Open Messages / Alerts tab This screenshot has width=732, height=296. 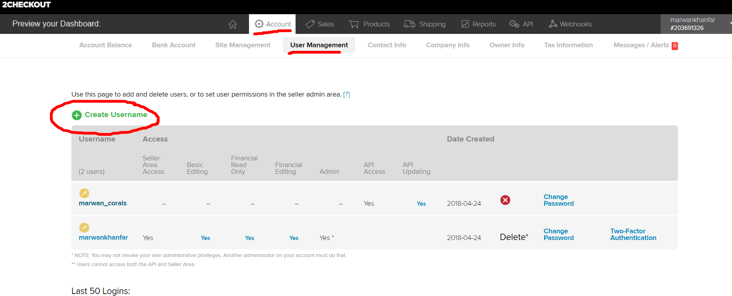pyautogui.click(x=641, y=45)
